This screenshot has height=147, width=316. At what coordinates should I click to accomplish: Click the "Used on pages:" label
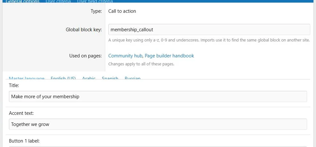[85, 56]
